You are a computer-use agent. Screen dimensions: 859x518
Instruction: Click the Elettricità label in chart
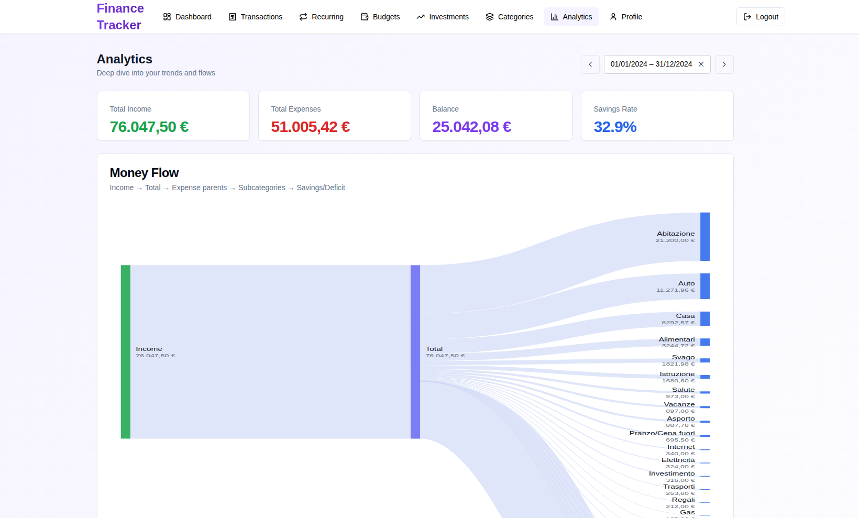(678, 460)
